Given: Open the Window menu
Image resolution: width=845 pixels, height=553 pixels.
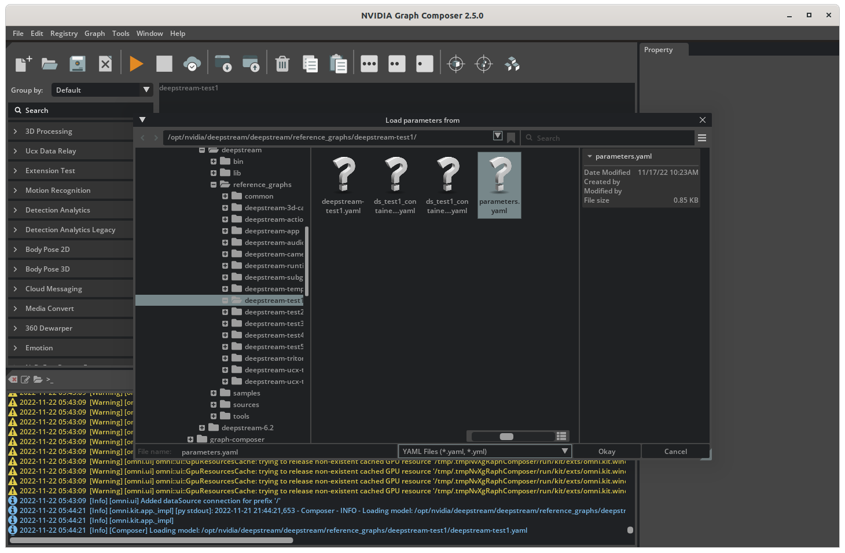Looking at the screenshot, I should pyautogui.click(x=149, y=34).
